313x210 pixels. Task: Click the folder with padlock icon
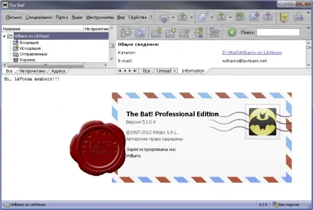pos(156,32)
